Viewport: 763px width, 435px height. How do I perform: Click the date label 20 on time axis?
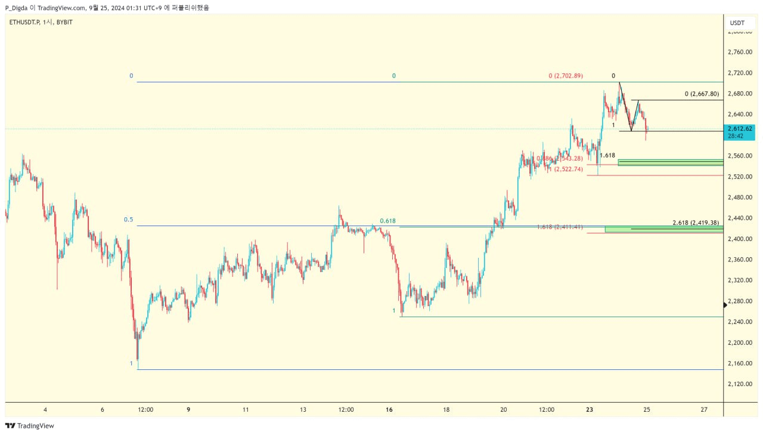click(x=504, y=410)
